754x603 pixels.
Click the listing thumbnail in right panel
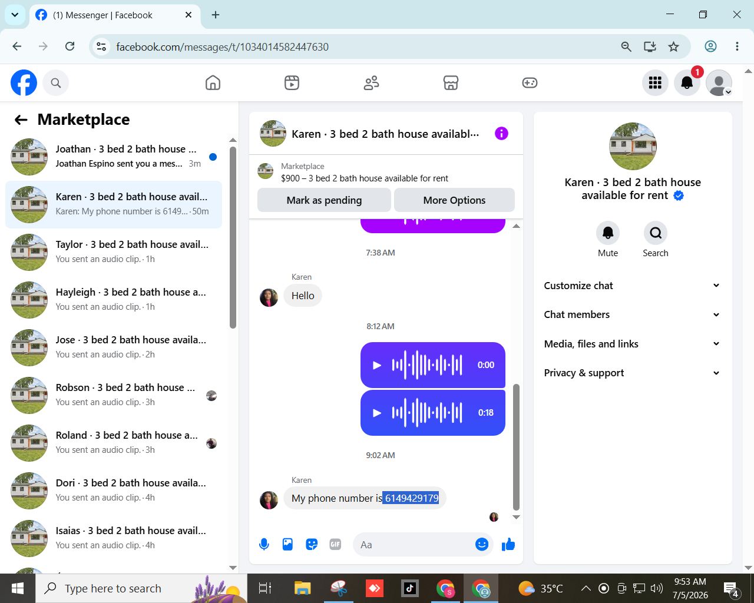(x=633, y=146)
